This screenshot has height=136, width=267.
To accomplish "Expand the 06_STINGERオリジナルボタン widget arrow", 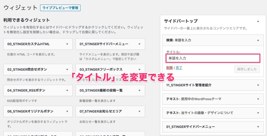I will [67, 111].
